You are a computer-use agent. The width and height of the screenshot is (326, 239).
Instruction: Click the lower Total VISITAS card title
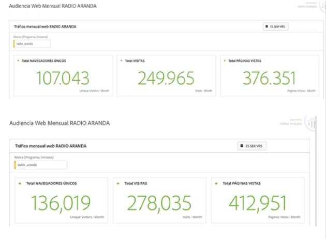point(136,183)
